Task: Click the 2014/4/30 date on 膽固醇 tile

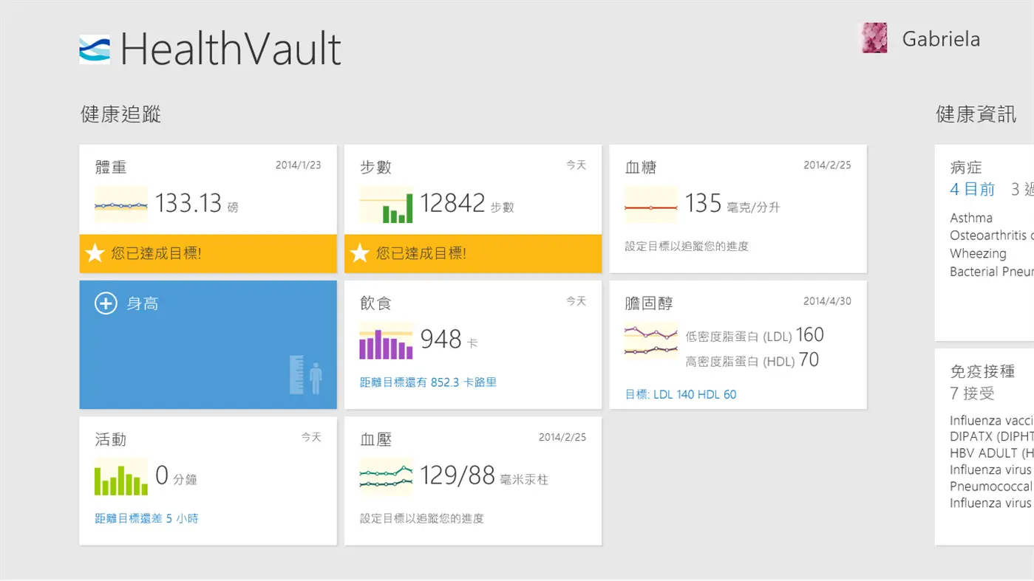Action: tap(827, 301)
